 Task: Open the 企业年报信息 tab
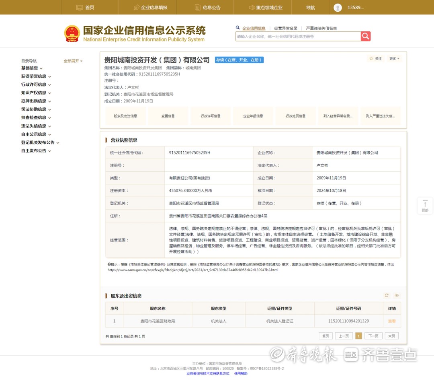[x=253, y=116]
